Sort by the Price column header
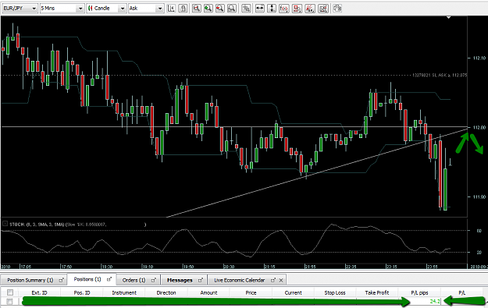 [x=251, y=292]
